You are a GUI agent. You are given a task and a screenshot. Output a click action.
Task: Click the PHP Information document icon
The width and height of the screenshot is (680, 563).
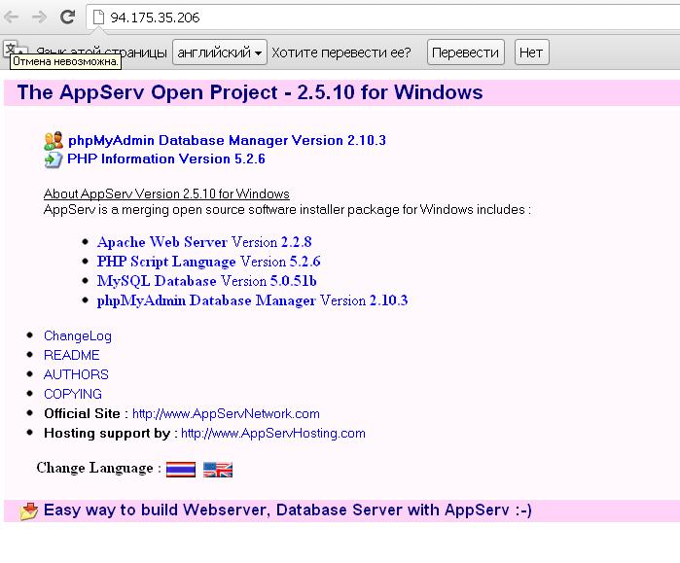pyautogui.click(x=54, y=159)
